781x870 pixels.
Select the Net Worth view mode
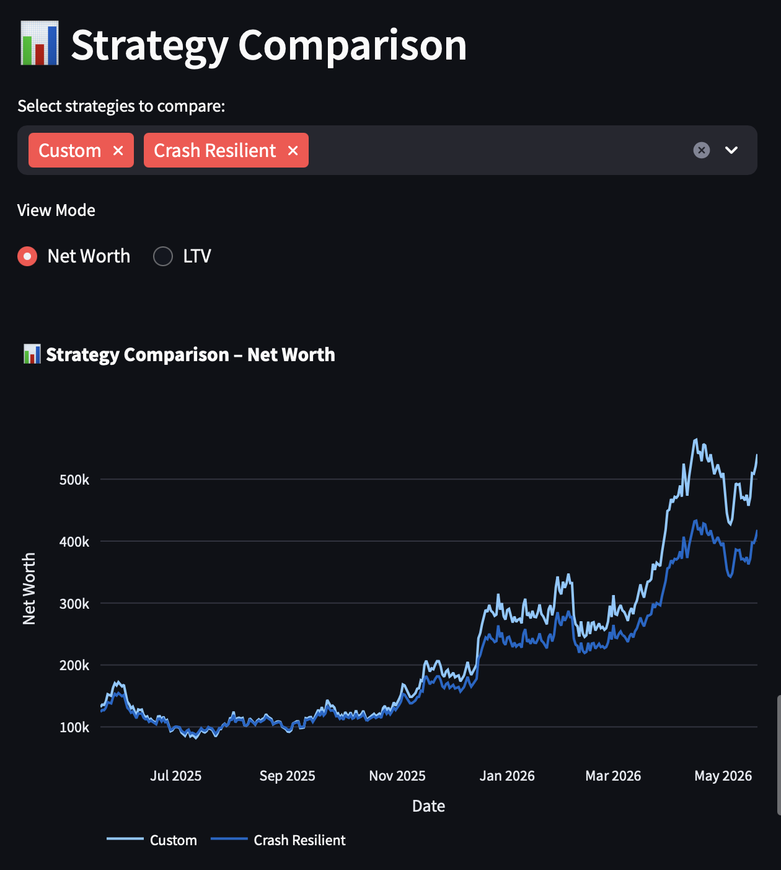tap(27, 256)
